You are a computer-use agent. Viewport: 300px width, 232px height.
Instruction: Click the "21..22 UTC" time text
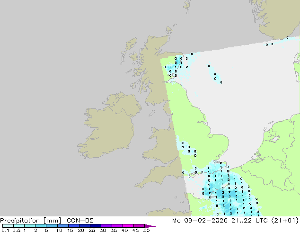251,221
